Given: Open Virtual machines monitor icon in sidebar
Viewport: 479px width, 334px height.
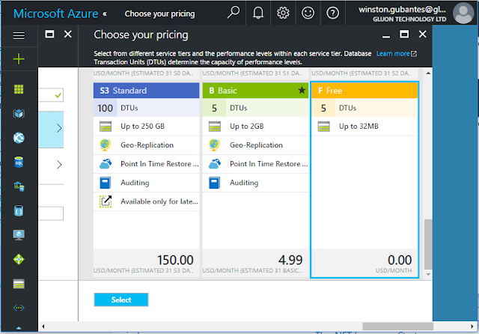Looking at the screenshot, I should click(x=19, y=235).
